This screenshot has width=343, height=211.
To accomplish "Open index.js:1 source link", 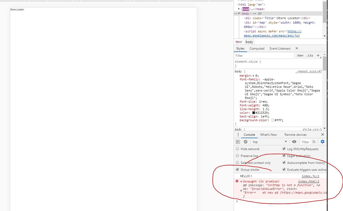I will [x=311, y=176].
